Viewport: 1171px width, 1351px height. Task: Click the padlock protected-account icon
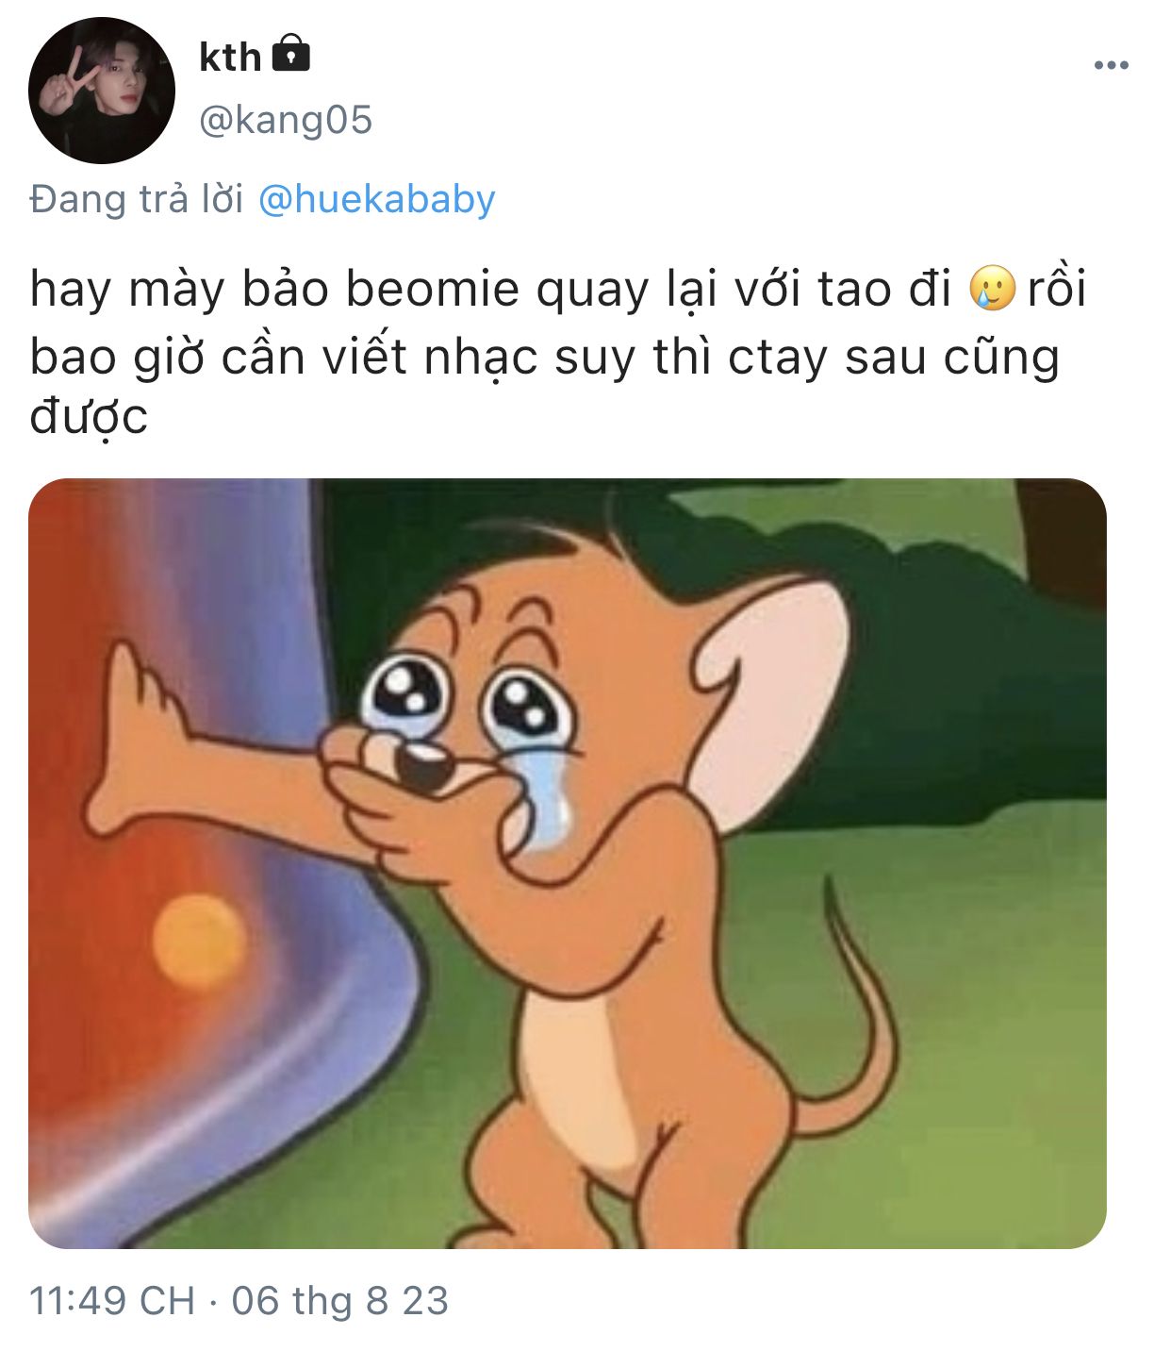pos(290,55)
